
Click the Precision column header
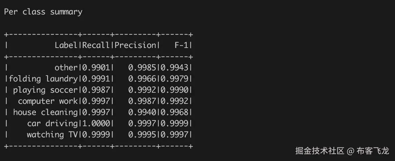point(135,45)
